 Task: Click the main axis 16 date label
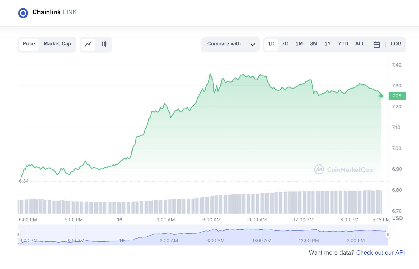click(120, 220)
